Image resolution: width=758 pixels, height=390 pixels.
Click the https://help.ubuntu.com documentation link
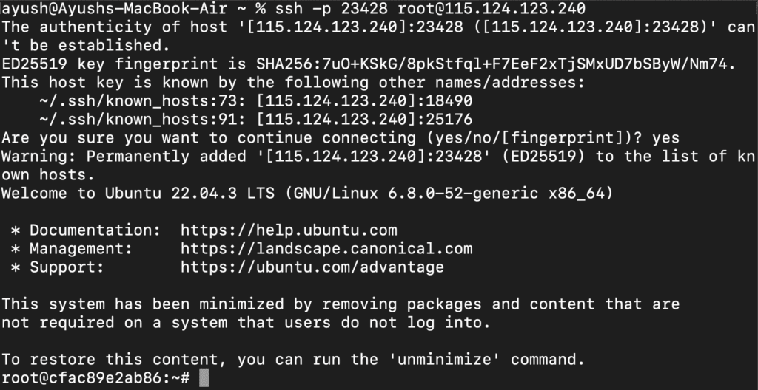[x=289, y=230]
